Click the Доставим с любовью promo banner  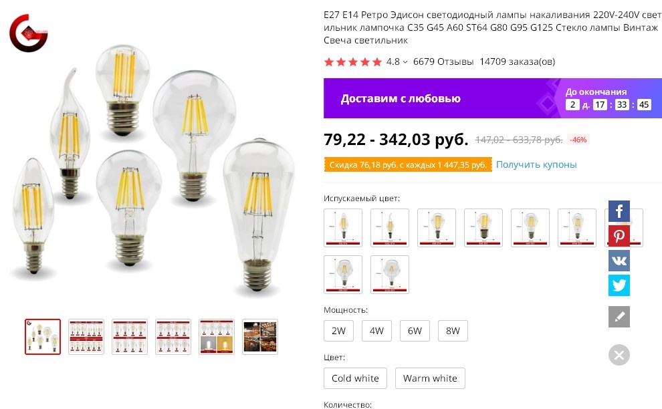[x=428, y=99]
